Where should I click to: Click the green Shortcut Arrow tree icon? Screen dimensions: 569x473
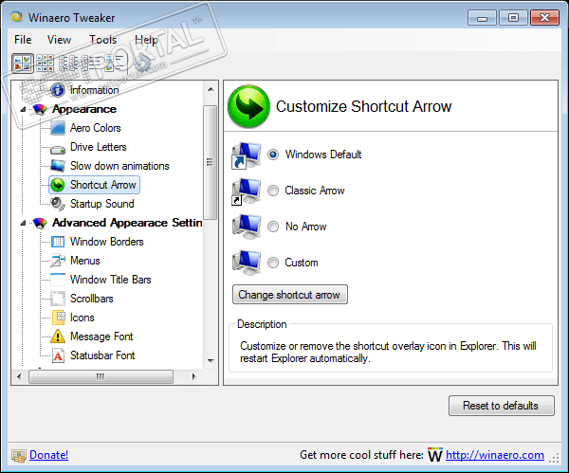pyautogui.click(x=58, y=185)
